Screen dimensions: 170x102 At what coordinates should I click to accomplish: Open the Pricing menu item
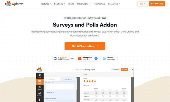[71, 4]
